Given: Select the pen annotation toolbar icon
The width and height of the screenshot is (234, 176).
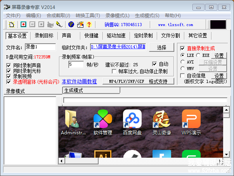Looking at the screenshot, I should (x=59, y=25).
